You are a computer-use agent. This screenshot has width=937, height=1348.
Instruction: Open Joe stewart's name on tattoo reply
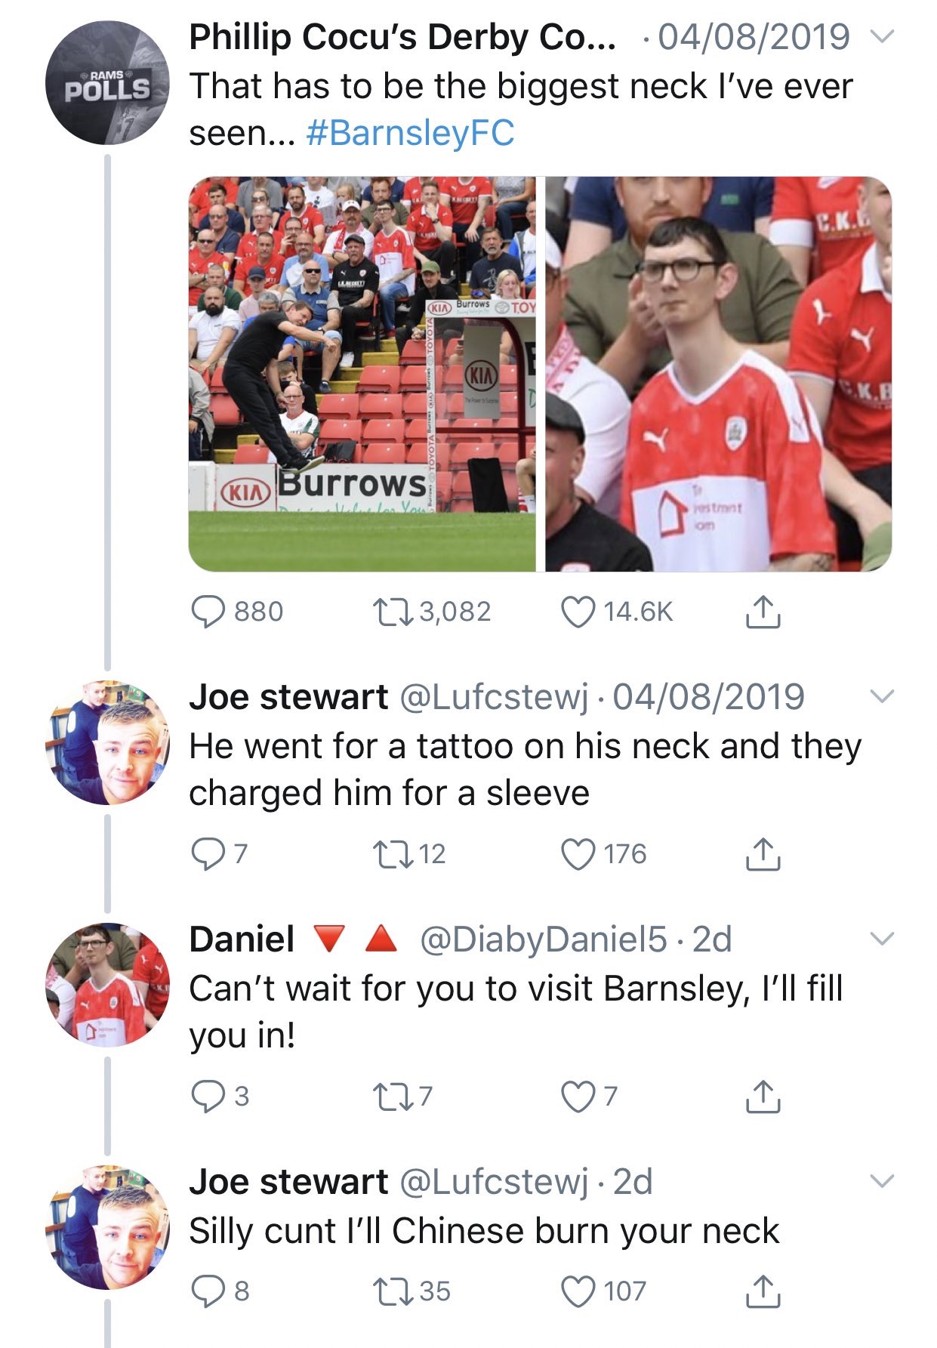(x=288, y=696)
